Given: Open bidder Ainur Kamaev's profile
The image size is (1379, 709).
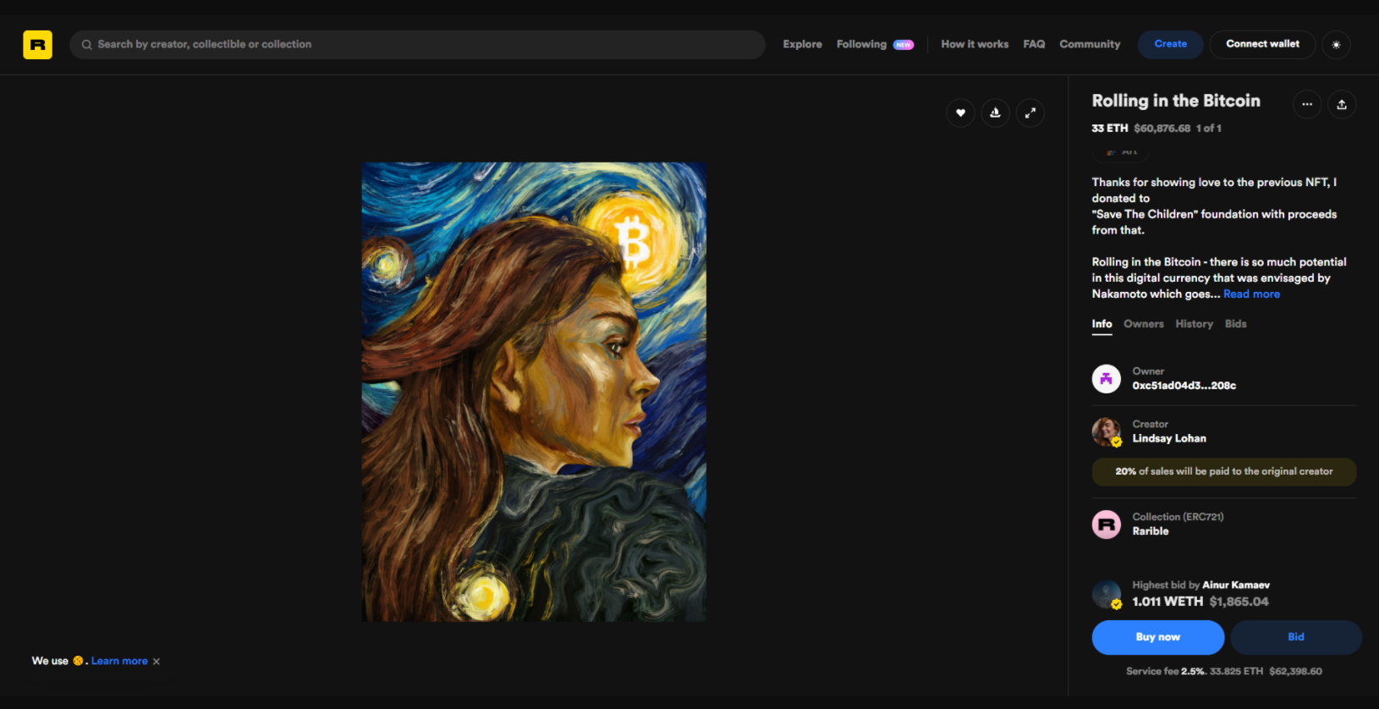Looking at the screenshot, I should (x=1236, y=585).
